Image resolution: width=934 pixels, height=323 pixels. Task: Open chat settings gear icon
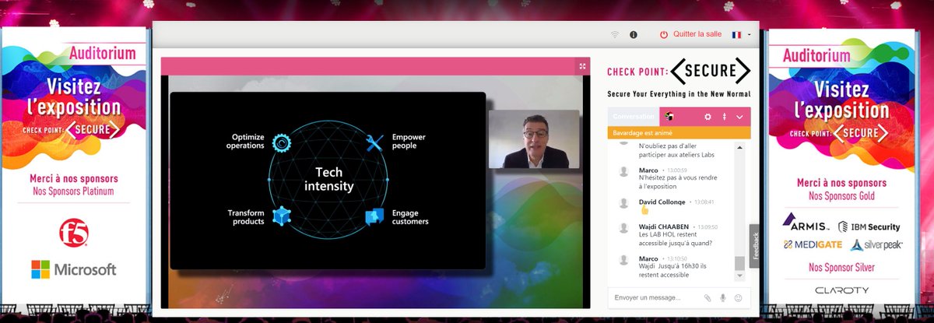tap(708, 117)
